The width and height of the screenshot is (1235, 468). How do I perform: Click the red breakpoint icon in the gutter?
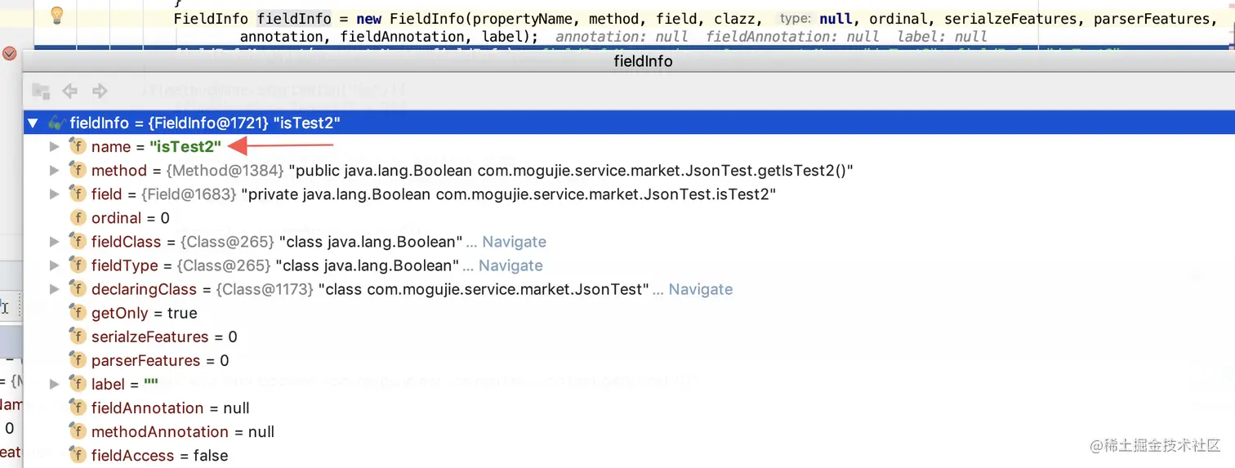9,54
